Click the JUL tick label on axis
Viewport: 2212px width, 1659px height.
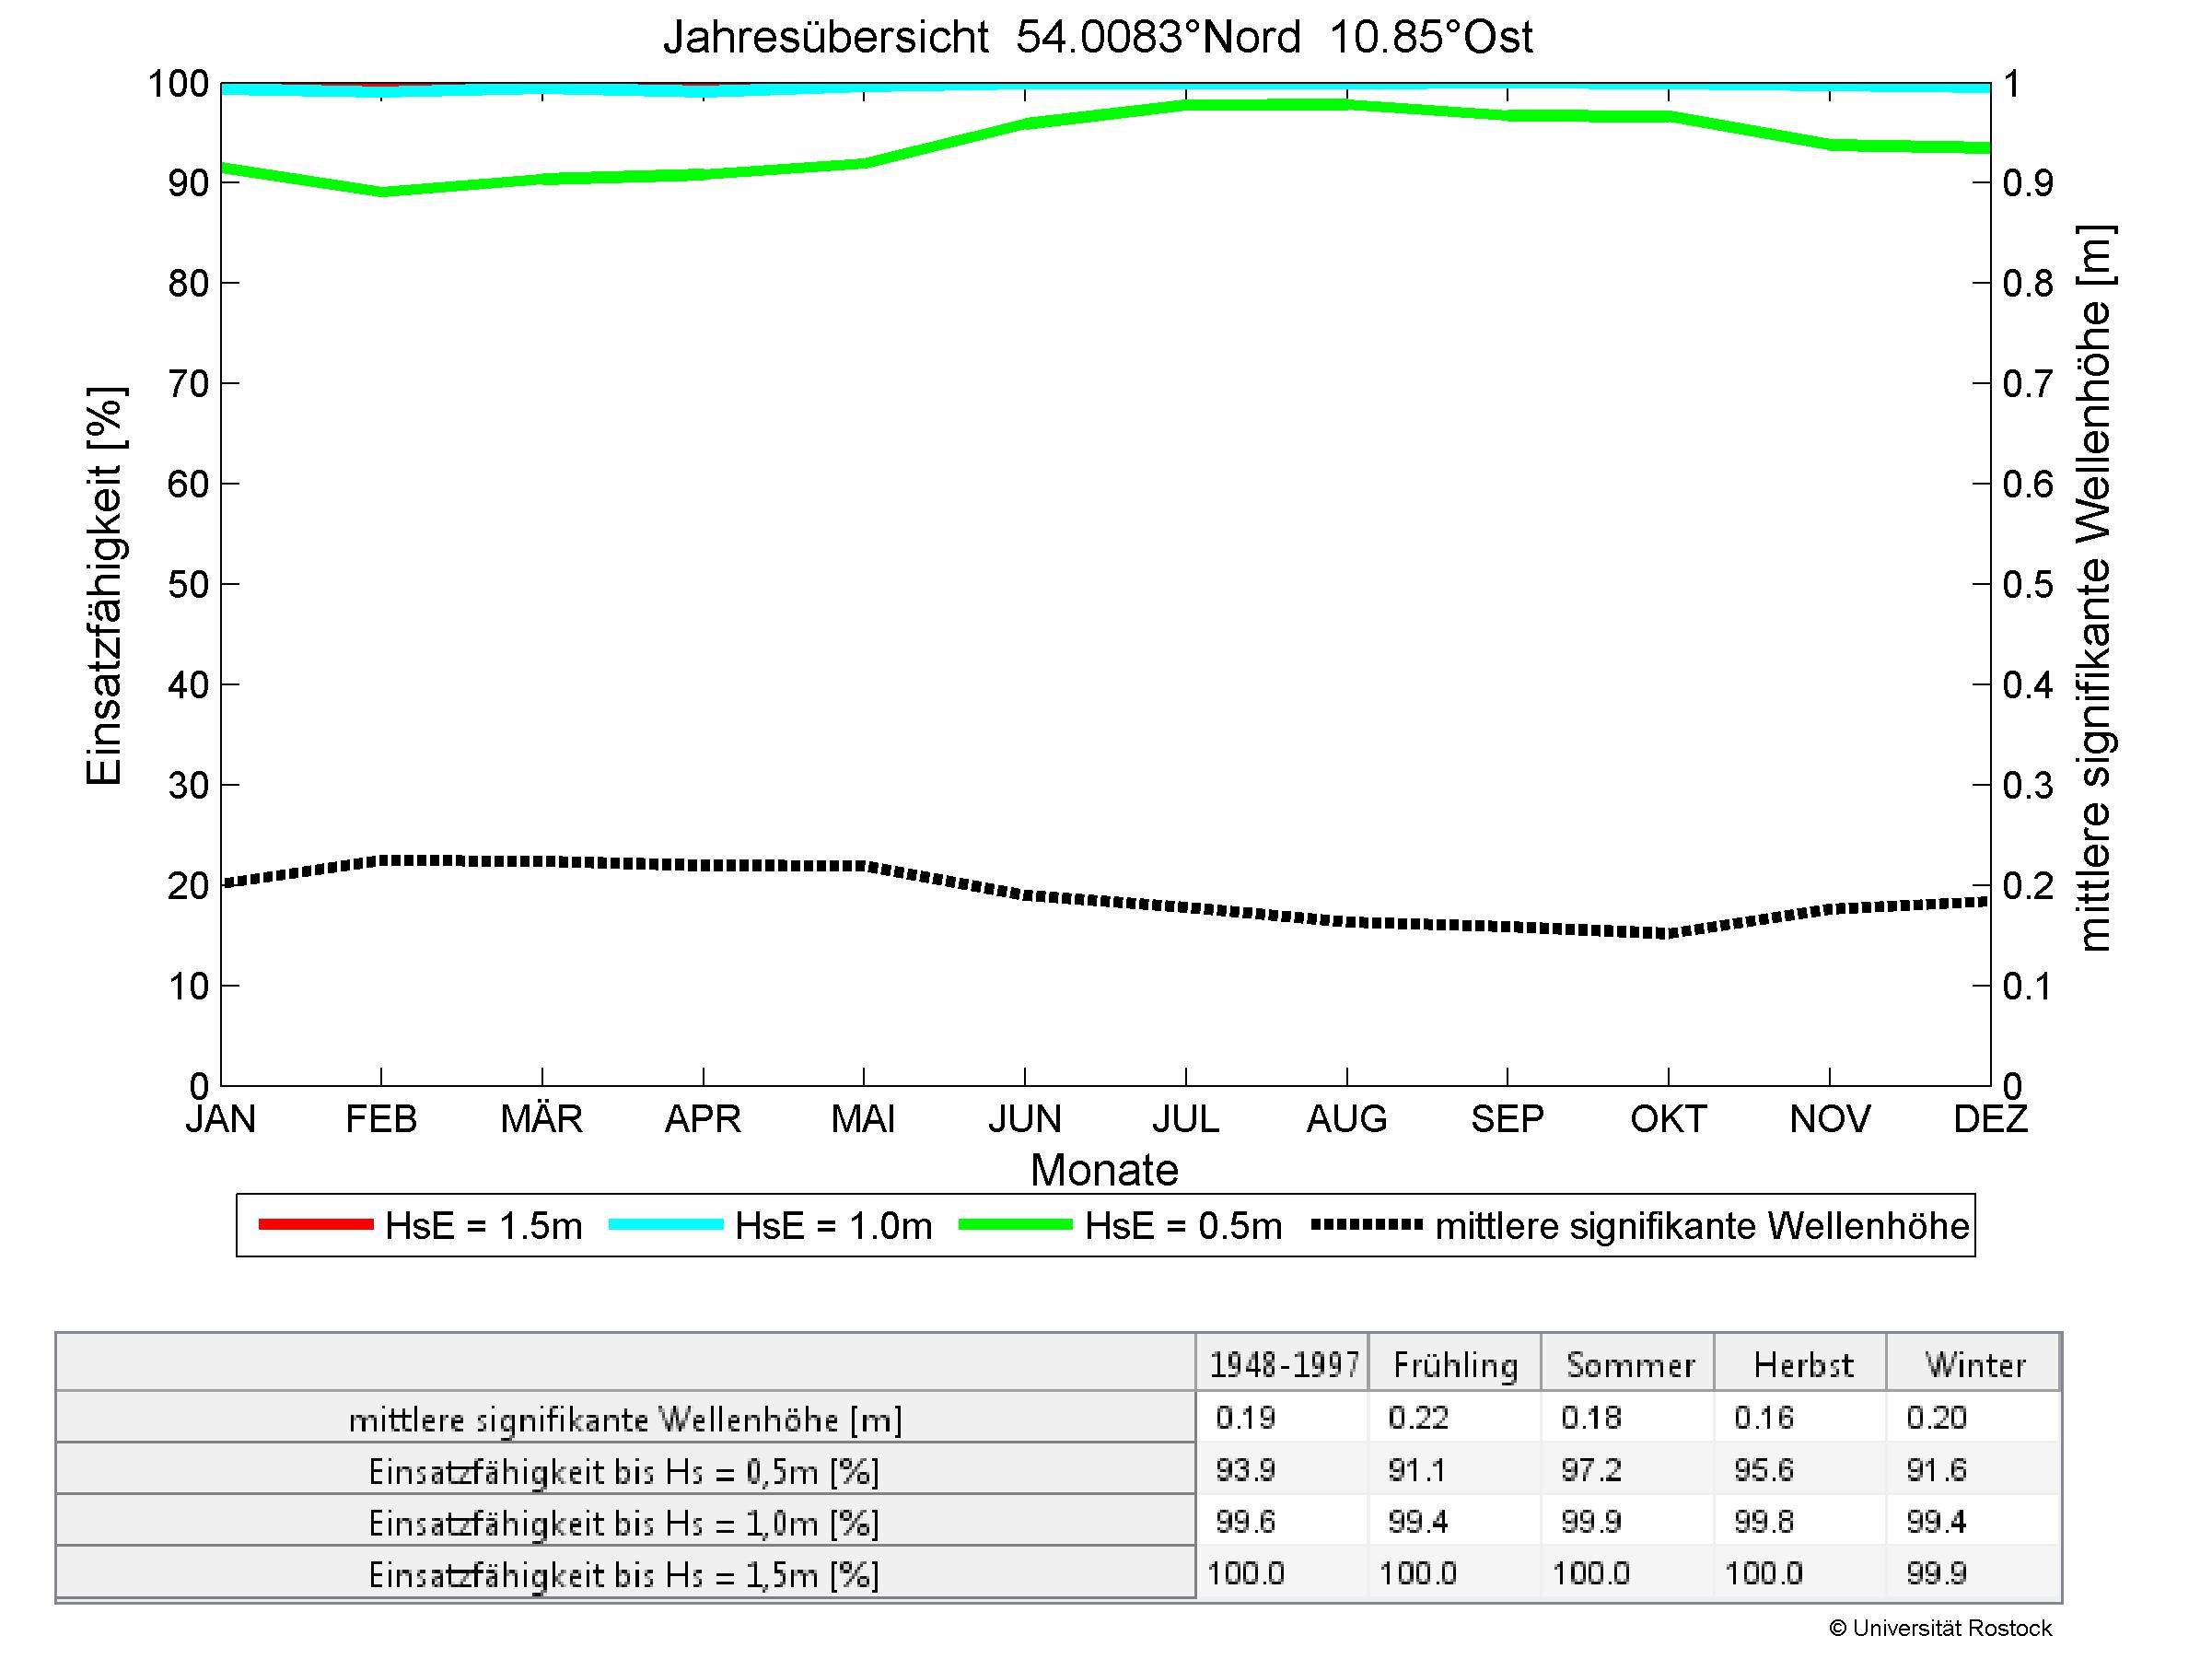coord(1185,1119)
